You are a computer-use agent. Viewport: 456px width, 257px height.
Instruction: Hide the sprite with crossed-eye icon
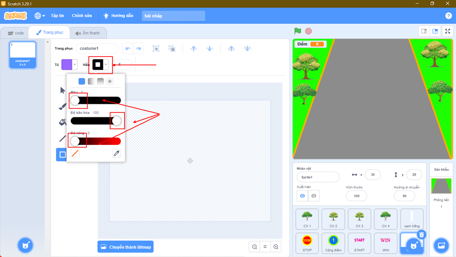tap(313, 195)
